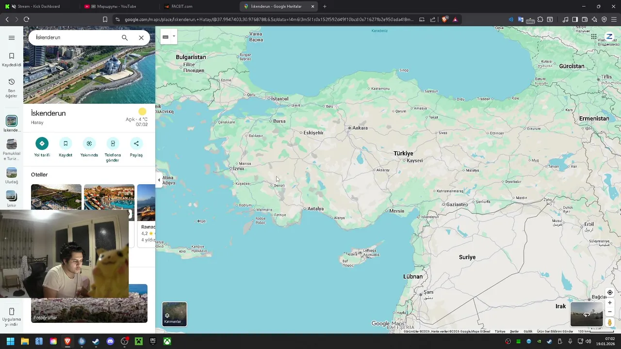Image resolution: width=621 pixels, height=349 pixels.
Task: Click Uygulamayı indir download app icon
Action: [12, 317]
